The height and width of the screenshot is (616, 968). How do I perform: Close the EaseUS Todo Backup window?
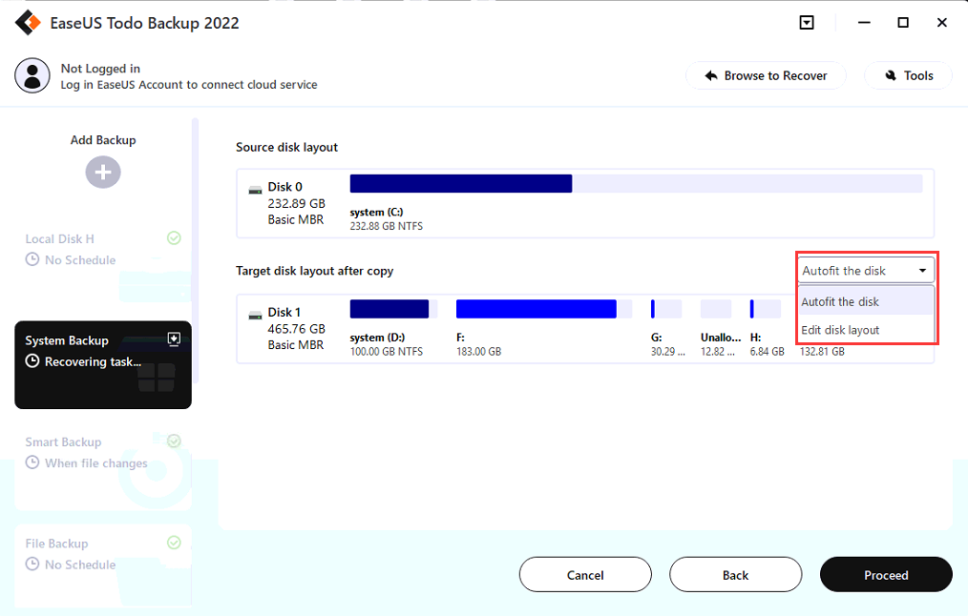941,23
